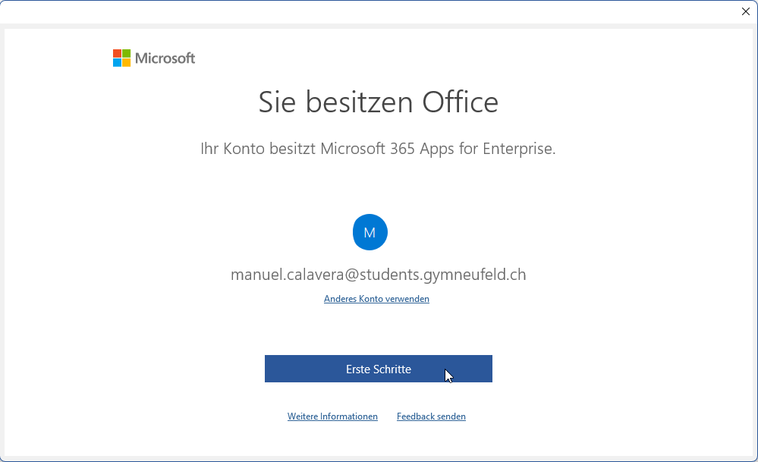Image resolution: width=758 pixels, height=462 pixels.
Task: Select the blue M account avatar
Action: [370, 232]
